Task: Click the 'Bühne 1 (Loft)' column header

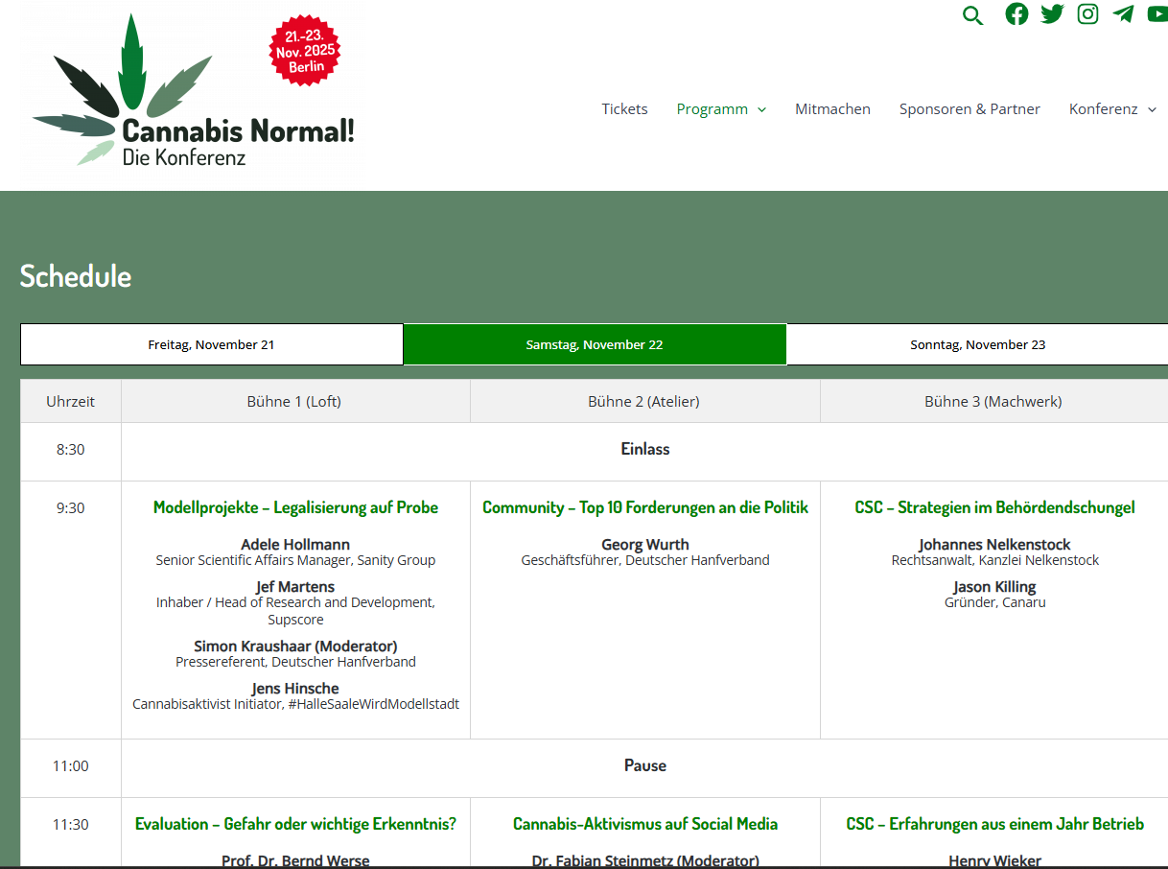Action: point(293,402)
